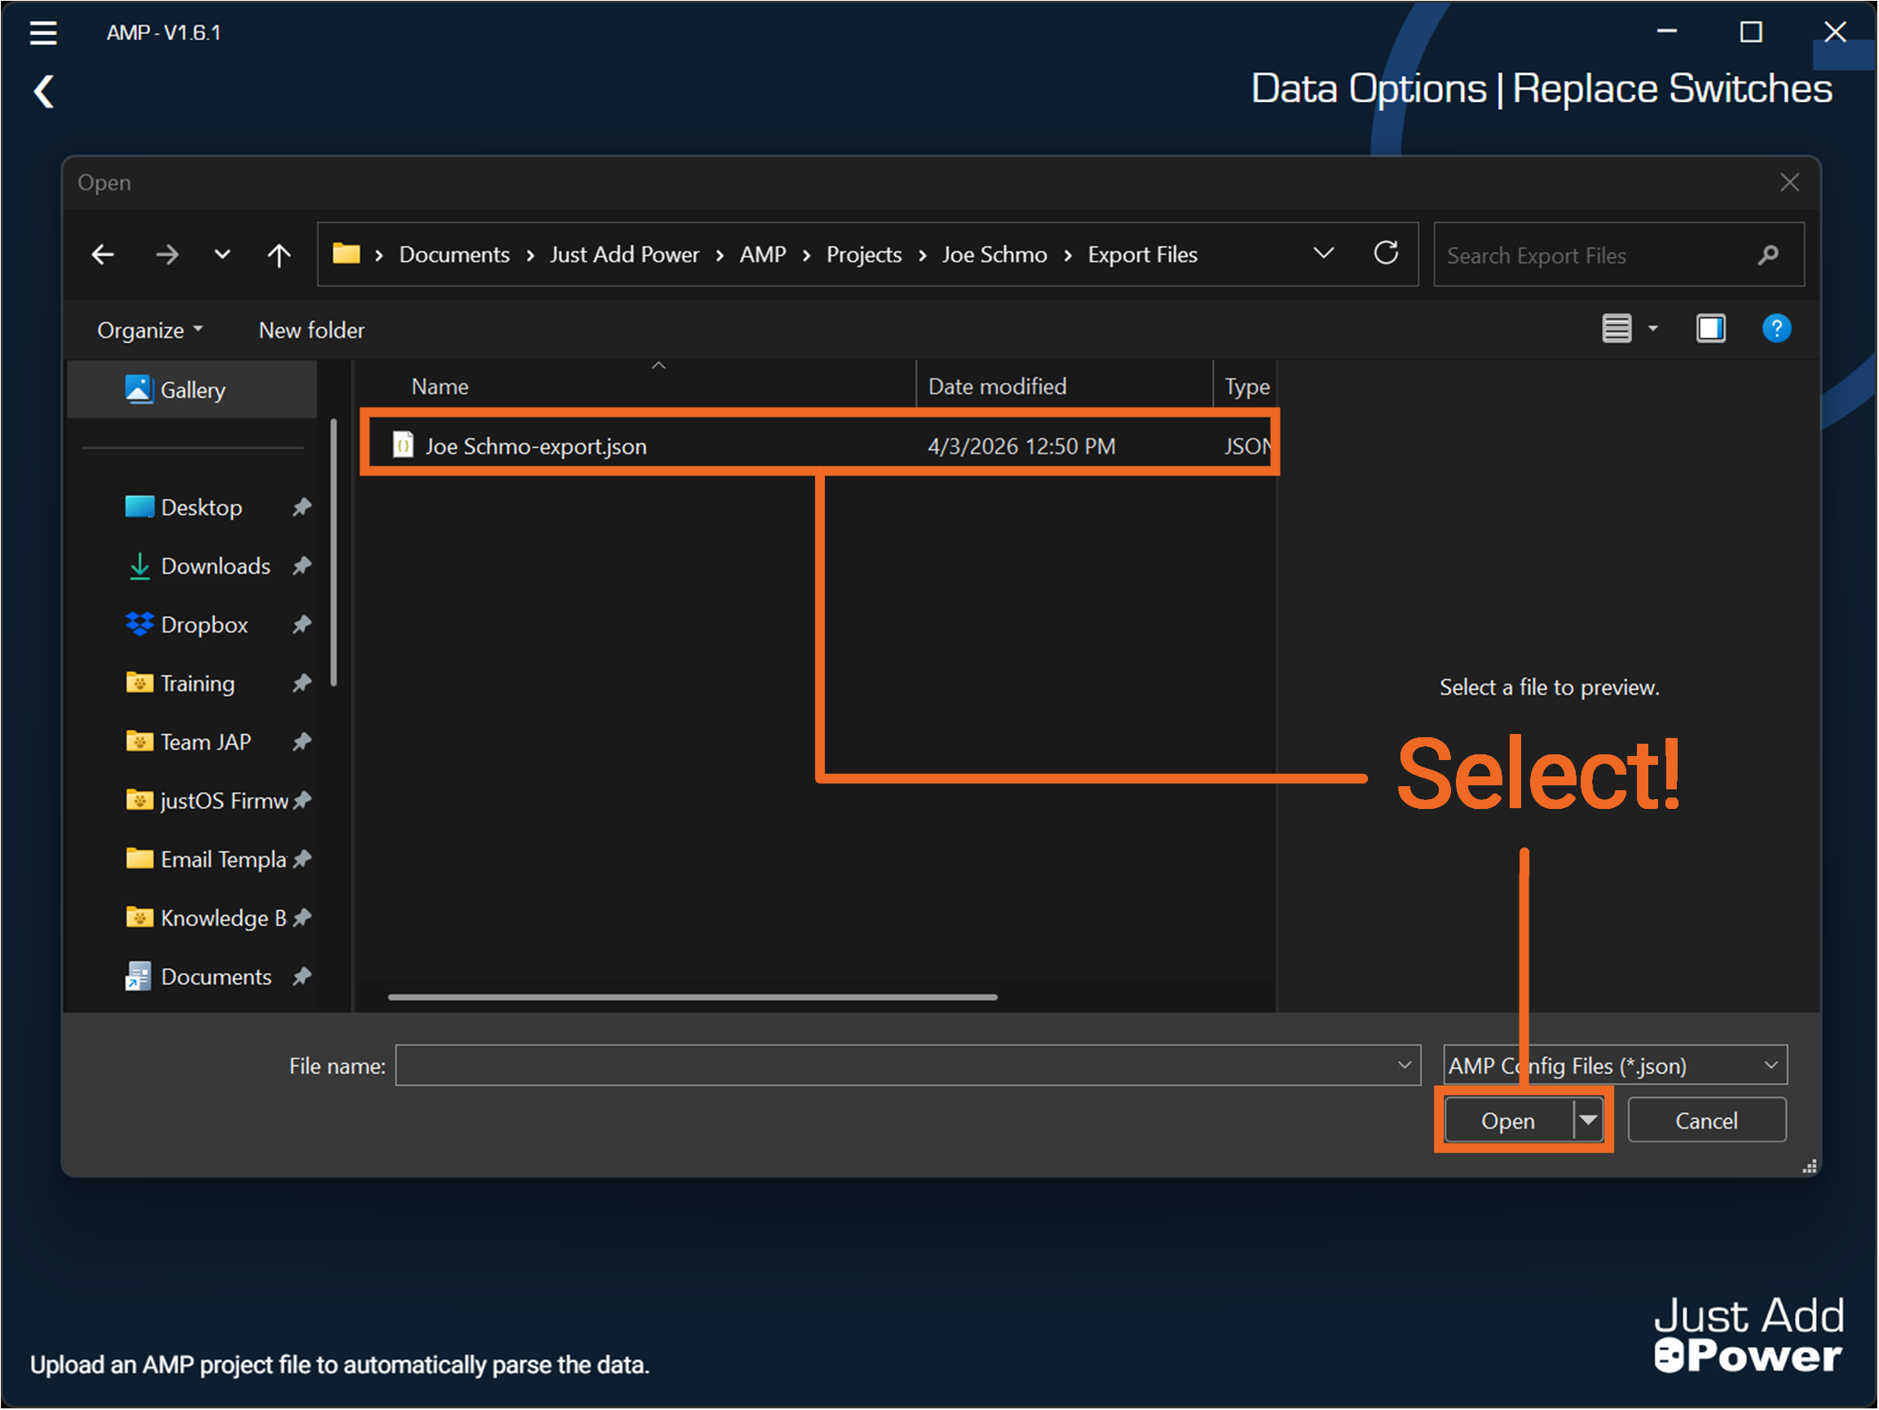1879x1410 pixels.
Task: Navigate up one folder level
Action: [x=279, y=254]
